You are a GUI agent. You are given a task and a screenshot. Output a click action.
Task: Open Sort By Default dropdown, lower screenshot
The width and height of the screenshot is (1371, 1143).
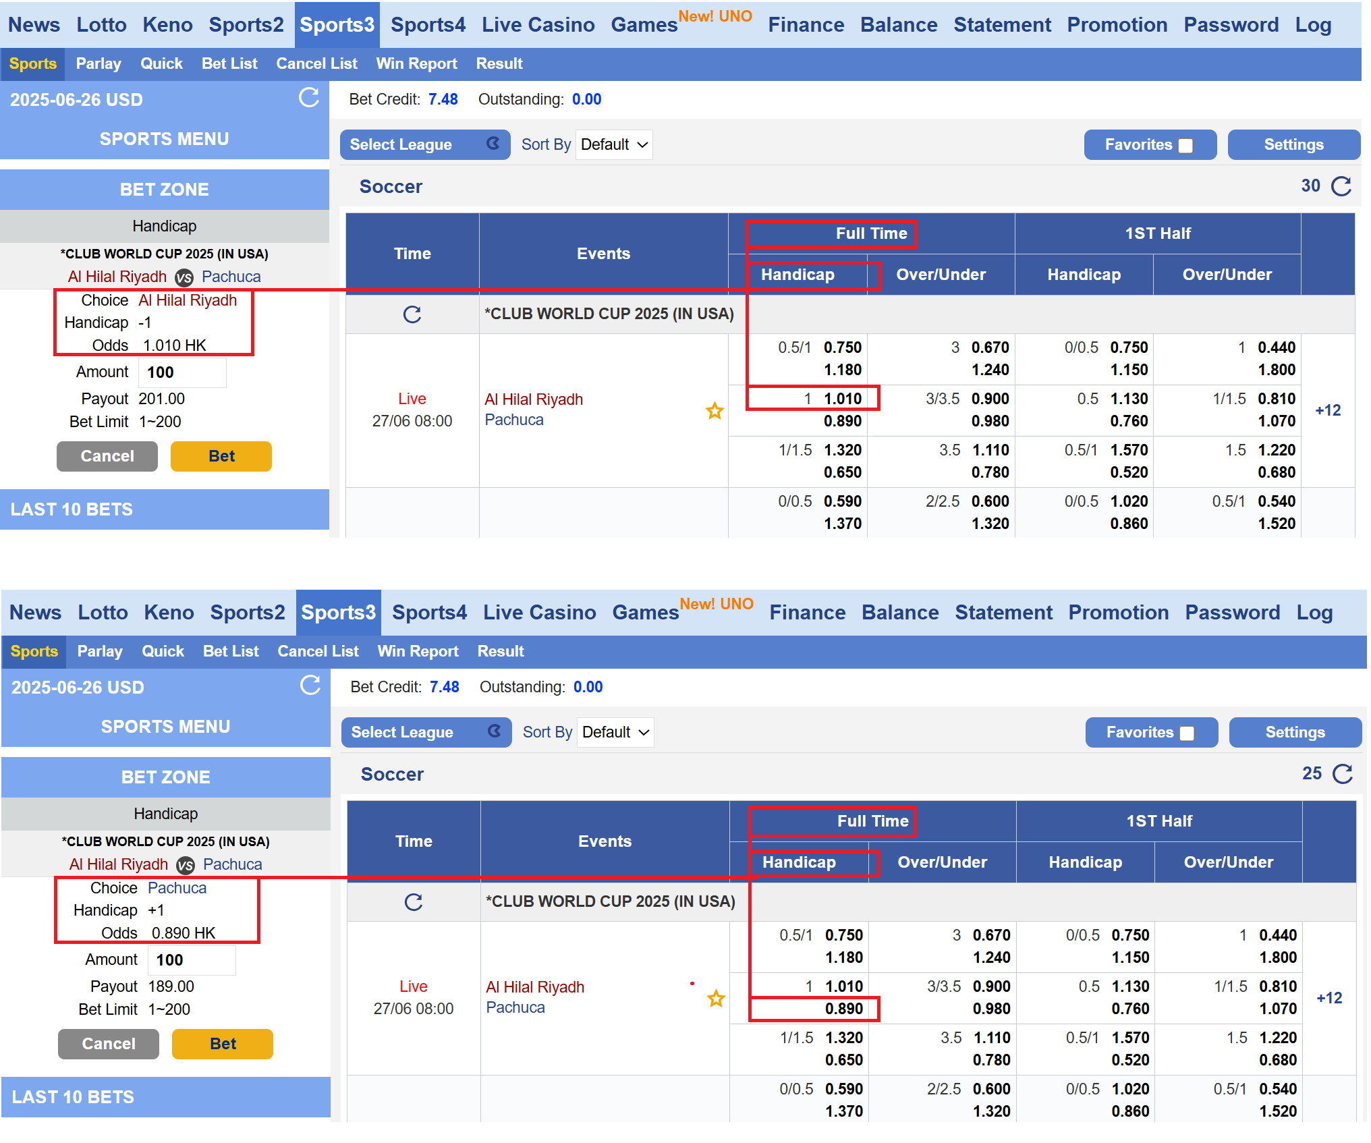pyautogui.click(x=615, y=732)
